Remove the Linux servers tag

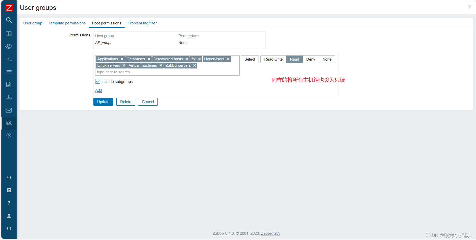[124, 65]
